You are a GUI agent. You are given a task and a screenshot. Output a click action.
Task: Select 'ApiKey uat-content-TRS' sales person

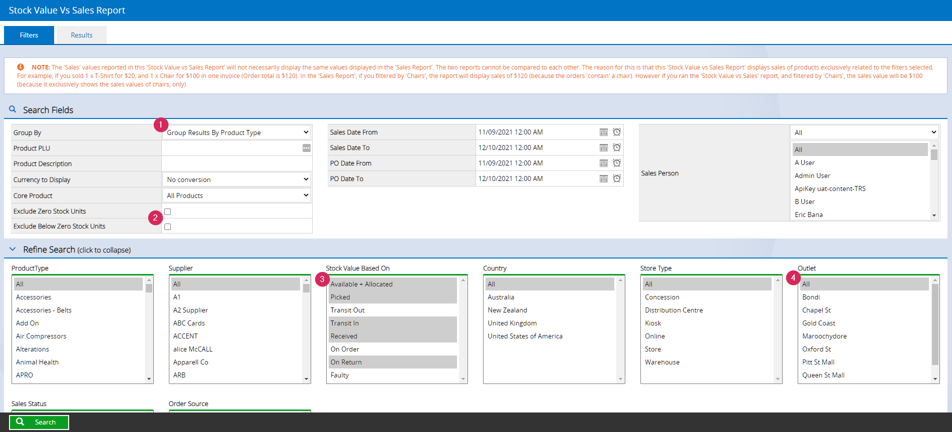click(860, 188)
